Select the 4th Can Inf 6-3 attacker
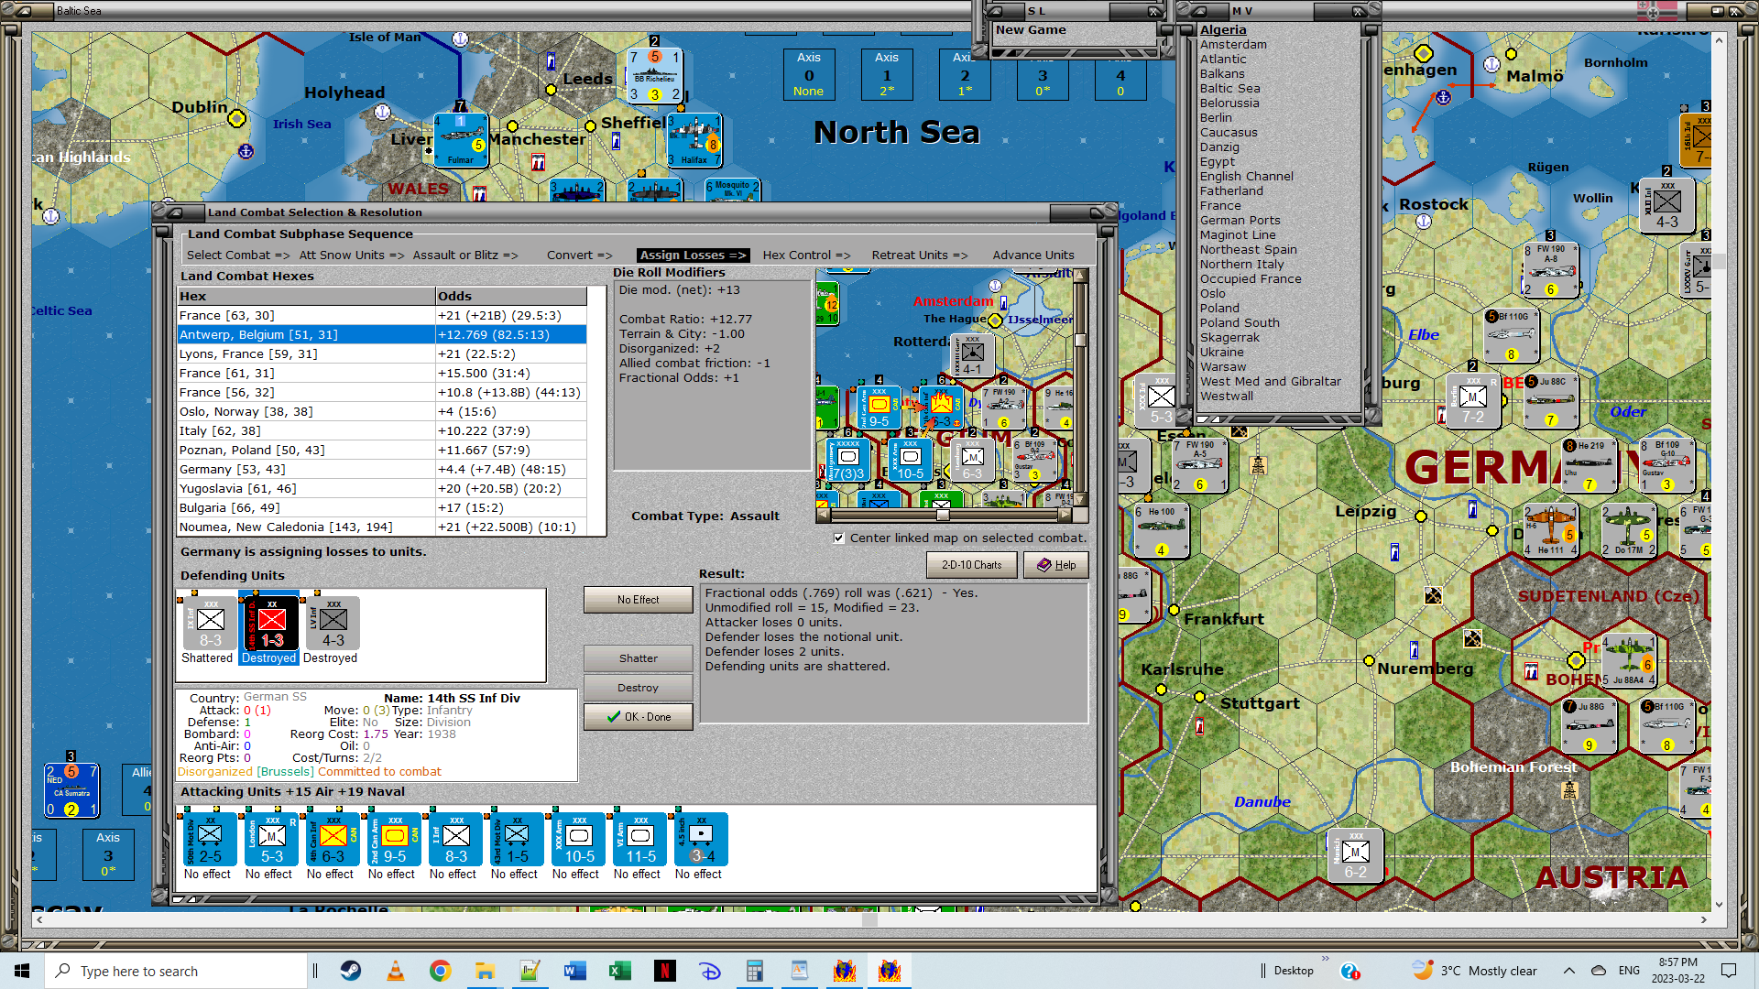 [333, 839]
